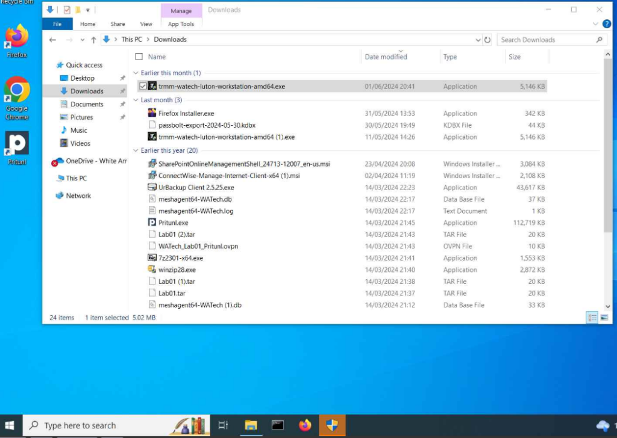Select the Lab01 (2).tar file name
The width and height of the screenshot is (617, 438).
177,235
